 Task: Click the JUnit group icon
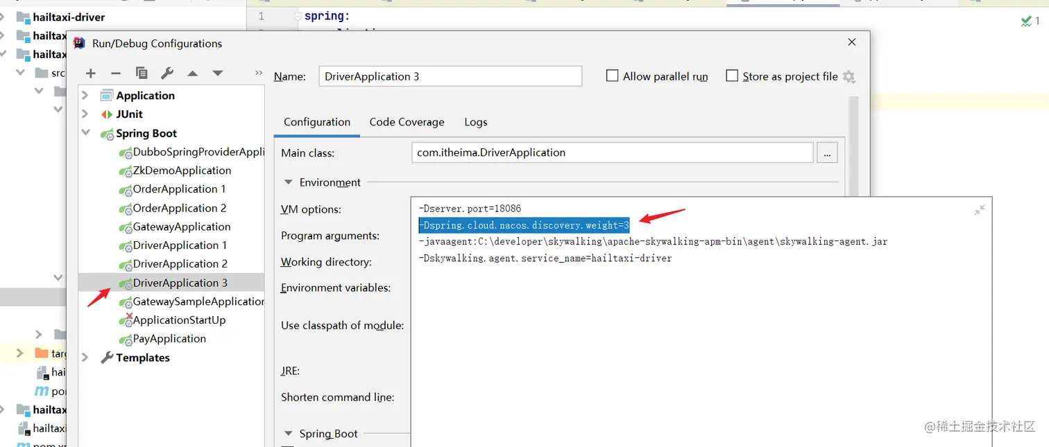[x=106, y=114]
